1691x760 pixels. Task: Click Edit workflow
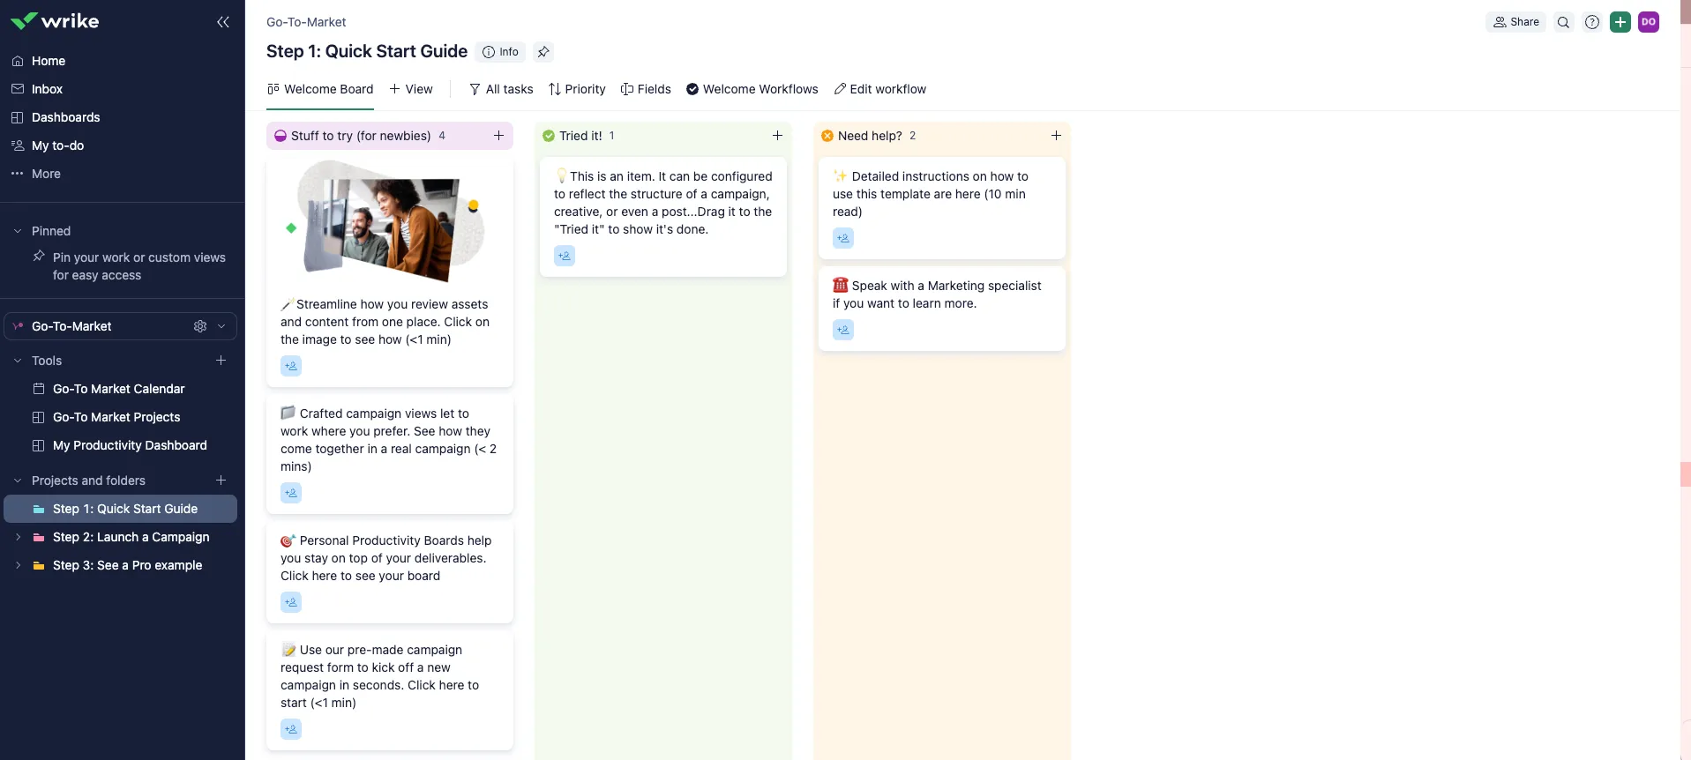tap(880, 89)
